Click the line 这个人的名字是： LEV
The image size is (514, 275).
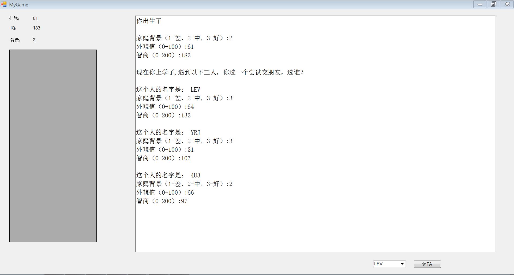[x=168, y=90]
